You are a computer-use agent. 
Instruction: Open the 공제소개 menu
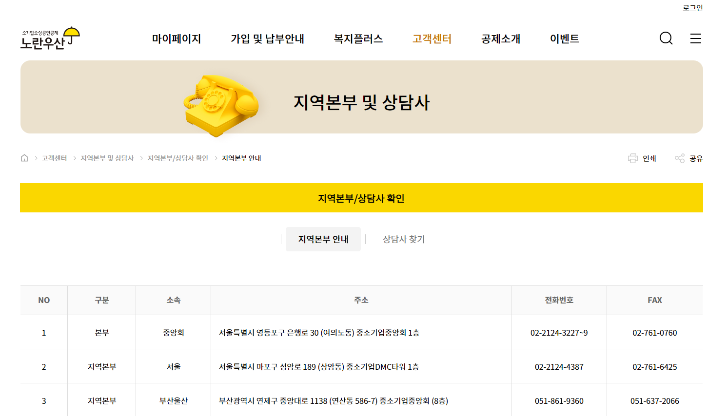(x=500, y=38)
